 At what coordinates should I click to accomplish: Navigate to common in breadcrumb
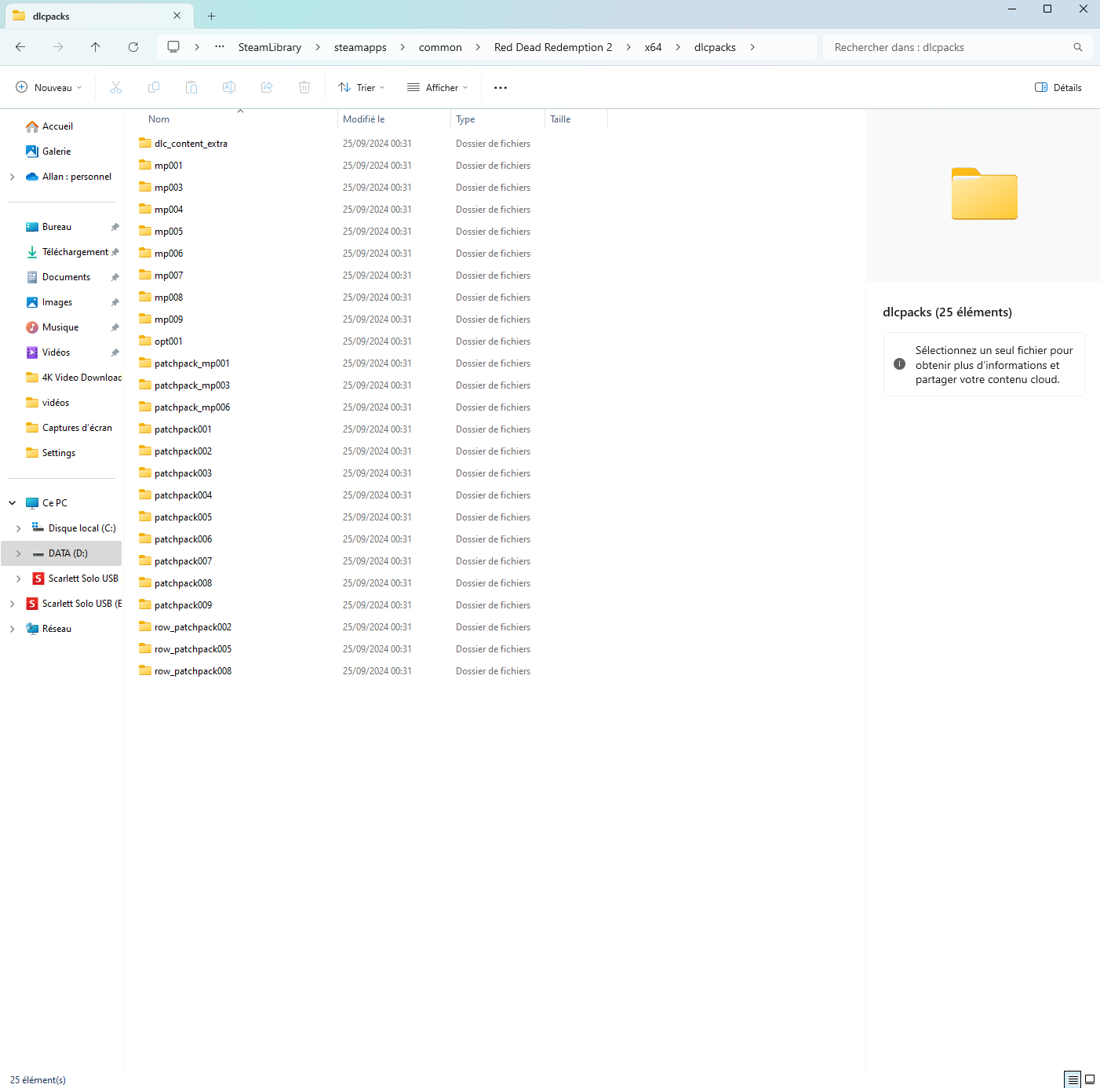click(x=440, y=47)
